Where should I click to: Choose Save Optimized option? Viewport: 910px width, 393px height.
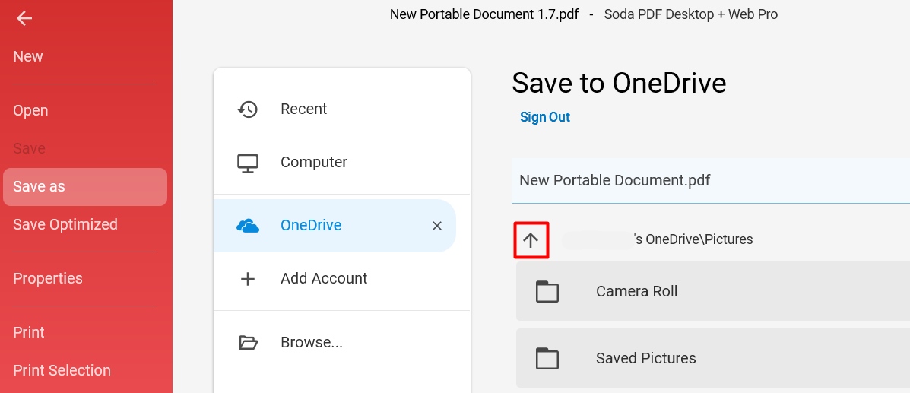[65, 225]
